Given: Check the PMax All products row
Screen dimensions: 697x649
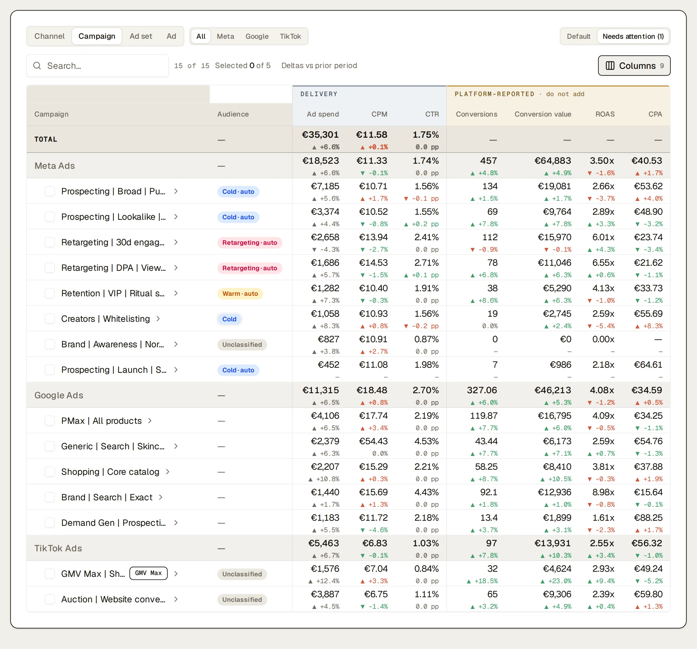Looking at the screenshot, I should point(50,421).
